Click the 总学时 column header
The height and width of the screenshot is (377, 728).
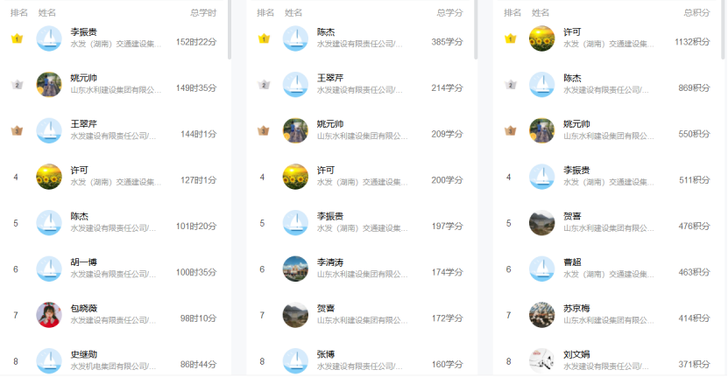pos(202,13)
